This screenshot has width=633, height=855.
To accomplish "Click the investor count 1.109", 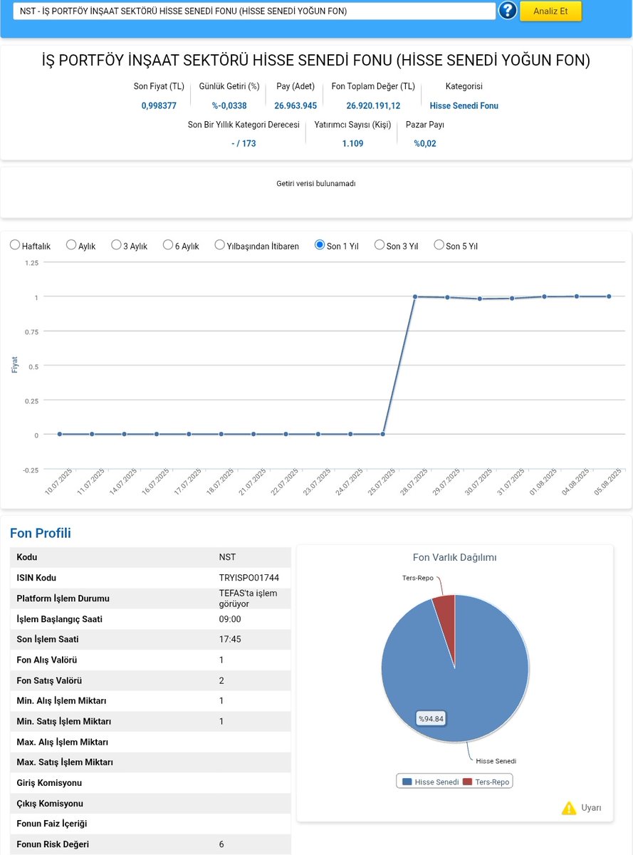I will click(352, 143).
